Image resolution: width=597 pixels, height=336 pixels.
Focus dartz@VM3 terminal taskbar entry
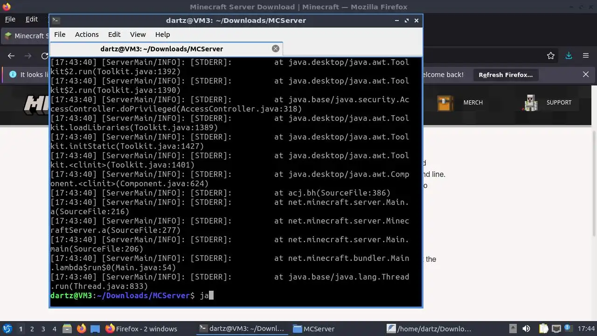(x=242, y=329)
